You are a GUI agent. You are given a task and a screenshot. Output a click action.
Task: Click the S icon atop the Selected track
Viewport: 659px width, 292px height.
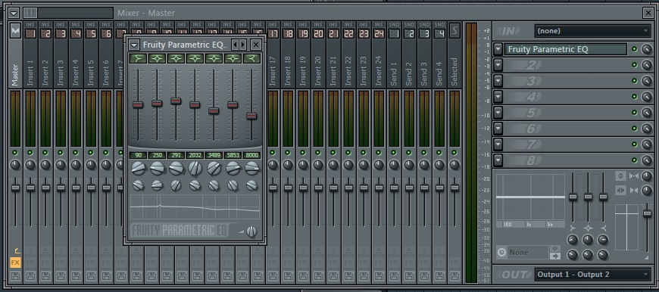[x=454, y=30]
